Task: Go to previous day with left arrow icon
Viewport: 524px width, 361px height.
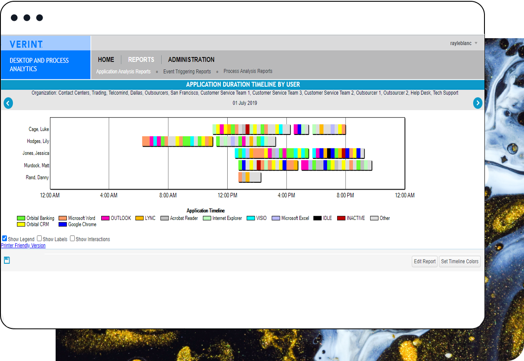Action: pyautogui.click(x=8, y=103)
